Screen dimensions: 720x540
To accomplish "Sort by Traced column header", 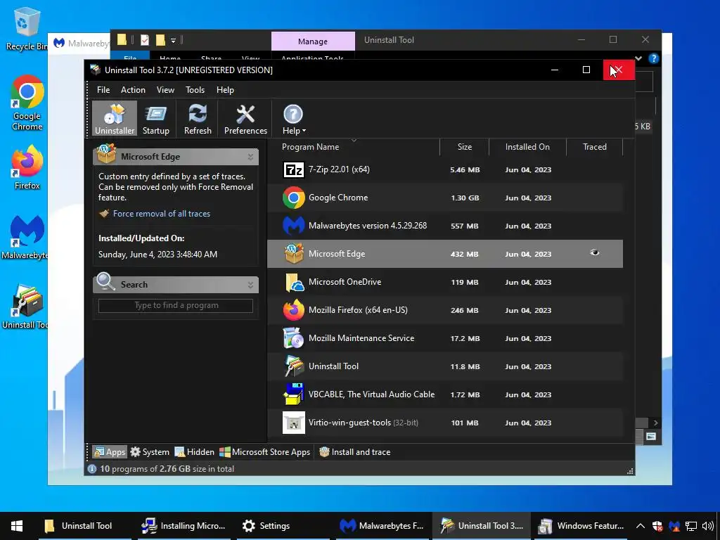I will [x=595, y=147].
